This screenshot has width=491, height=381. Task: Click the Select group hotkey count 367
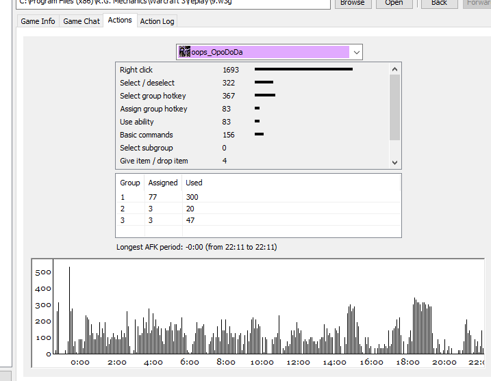229,96
